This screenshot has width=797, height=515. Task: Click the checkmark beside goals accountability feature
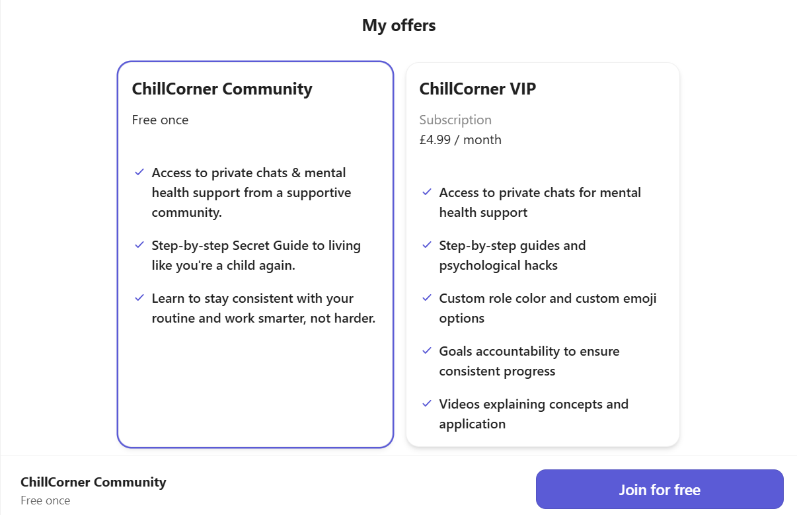point(426,350)
